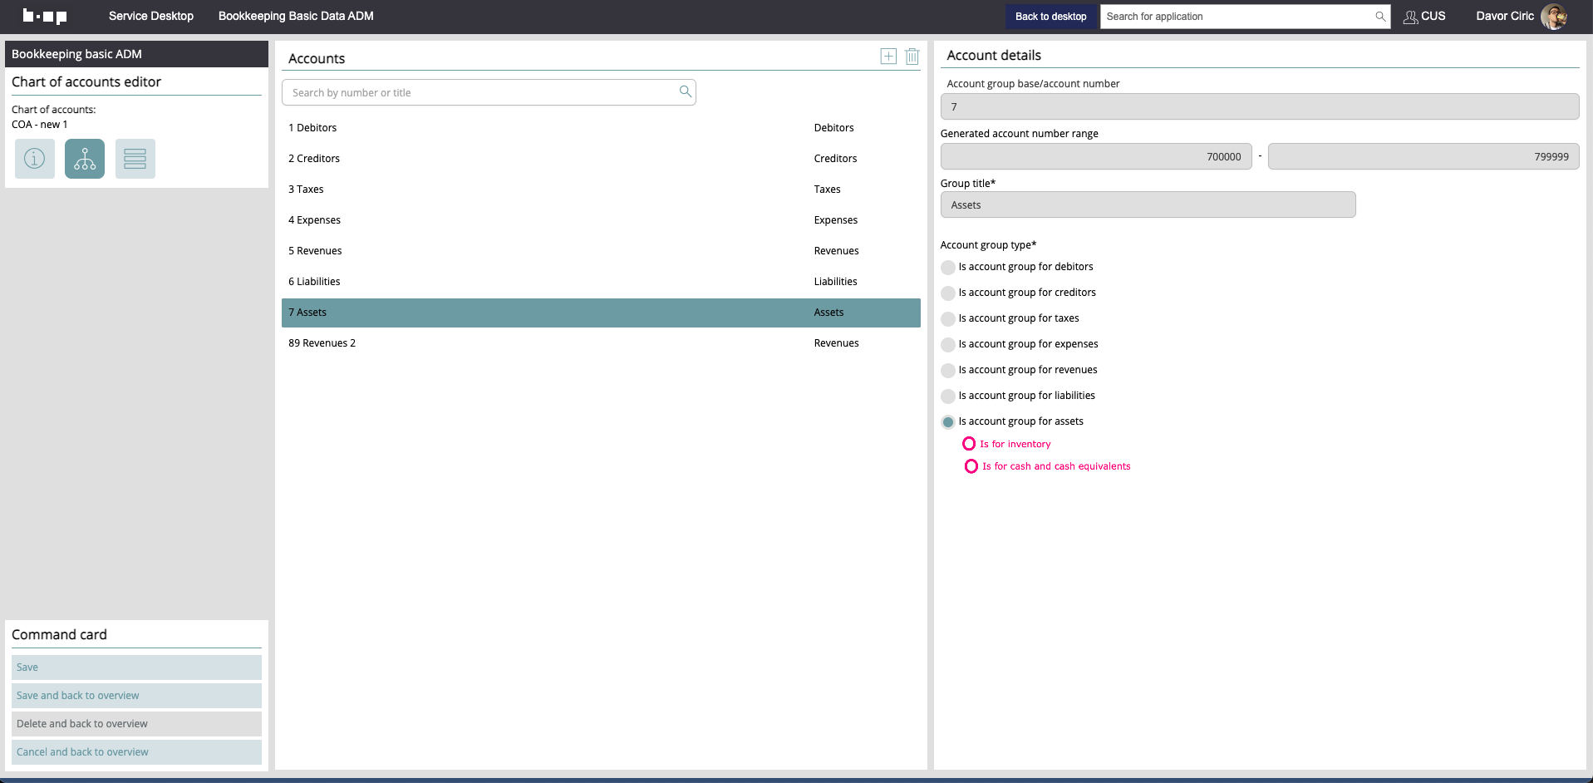Click 'Save and back to overview'
Screen dimensions: 1593x783
click(136, 696)
